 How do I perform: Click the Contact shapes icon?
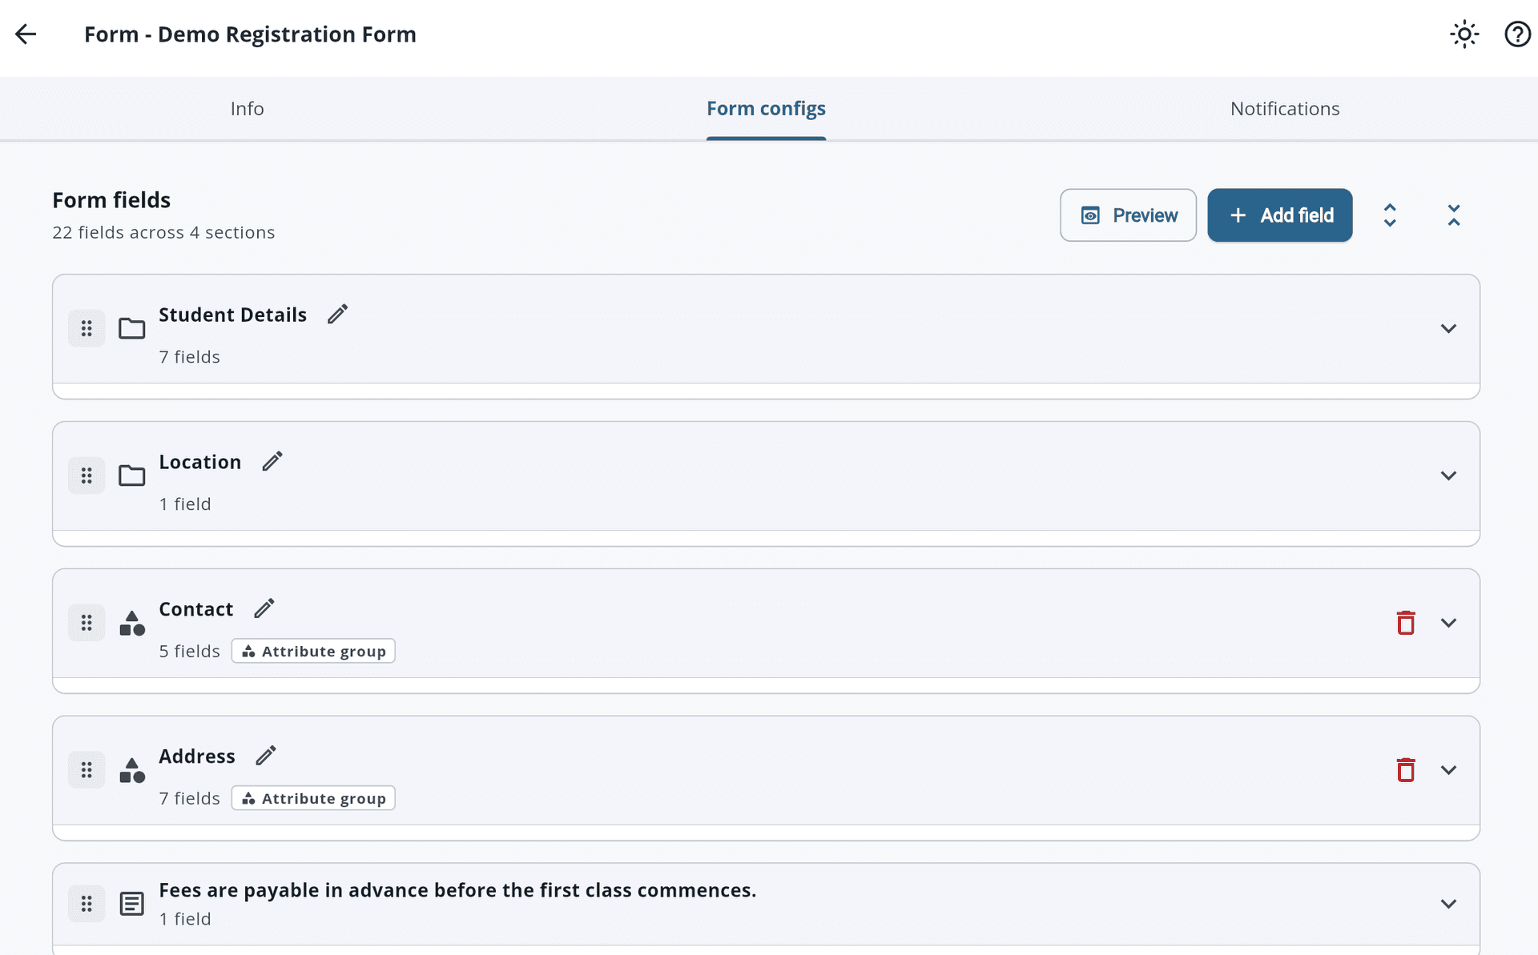pos(132,623)
